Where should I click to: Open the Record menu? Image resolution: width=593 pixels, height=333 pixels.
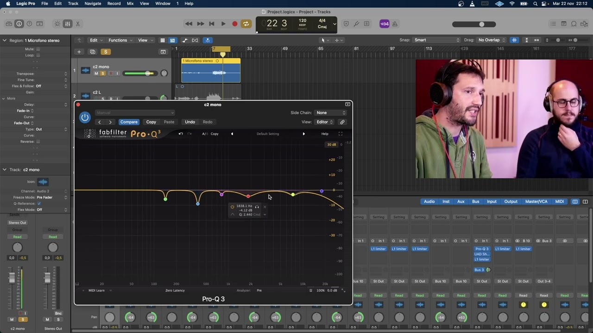(x=114, y=4)
